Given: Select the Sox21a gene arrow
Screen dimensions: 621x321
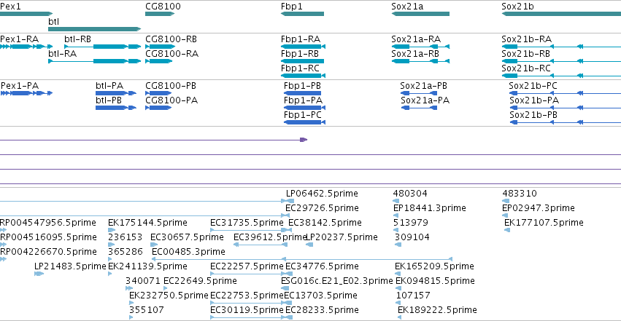Looking at the screenshot, I should 420,14.
